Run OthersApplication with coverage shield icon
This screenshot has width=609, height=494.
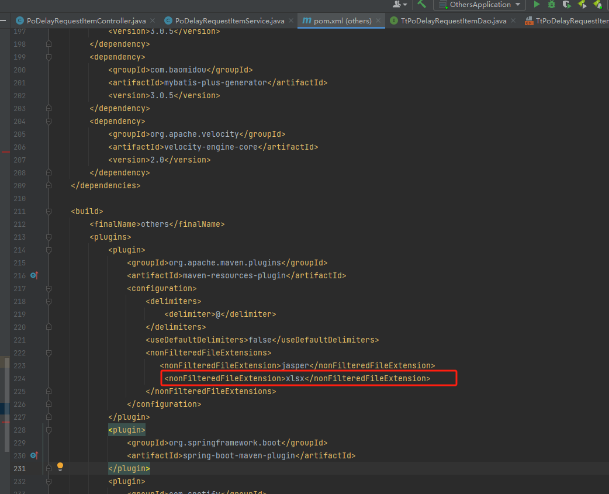click(567, 5)
